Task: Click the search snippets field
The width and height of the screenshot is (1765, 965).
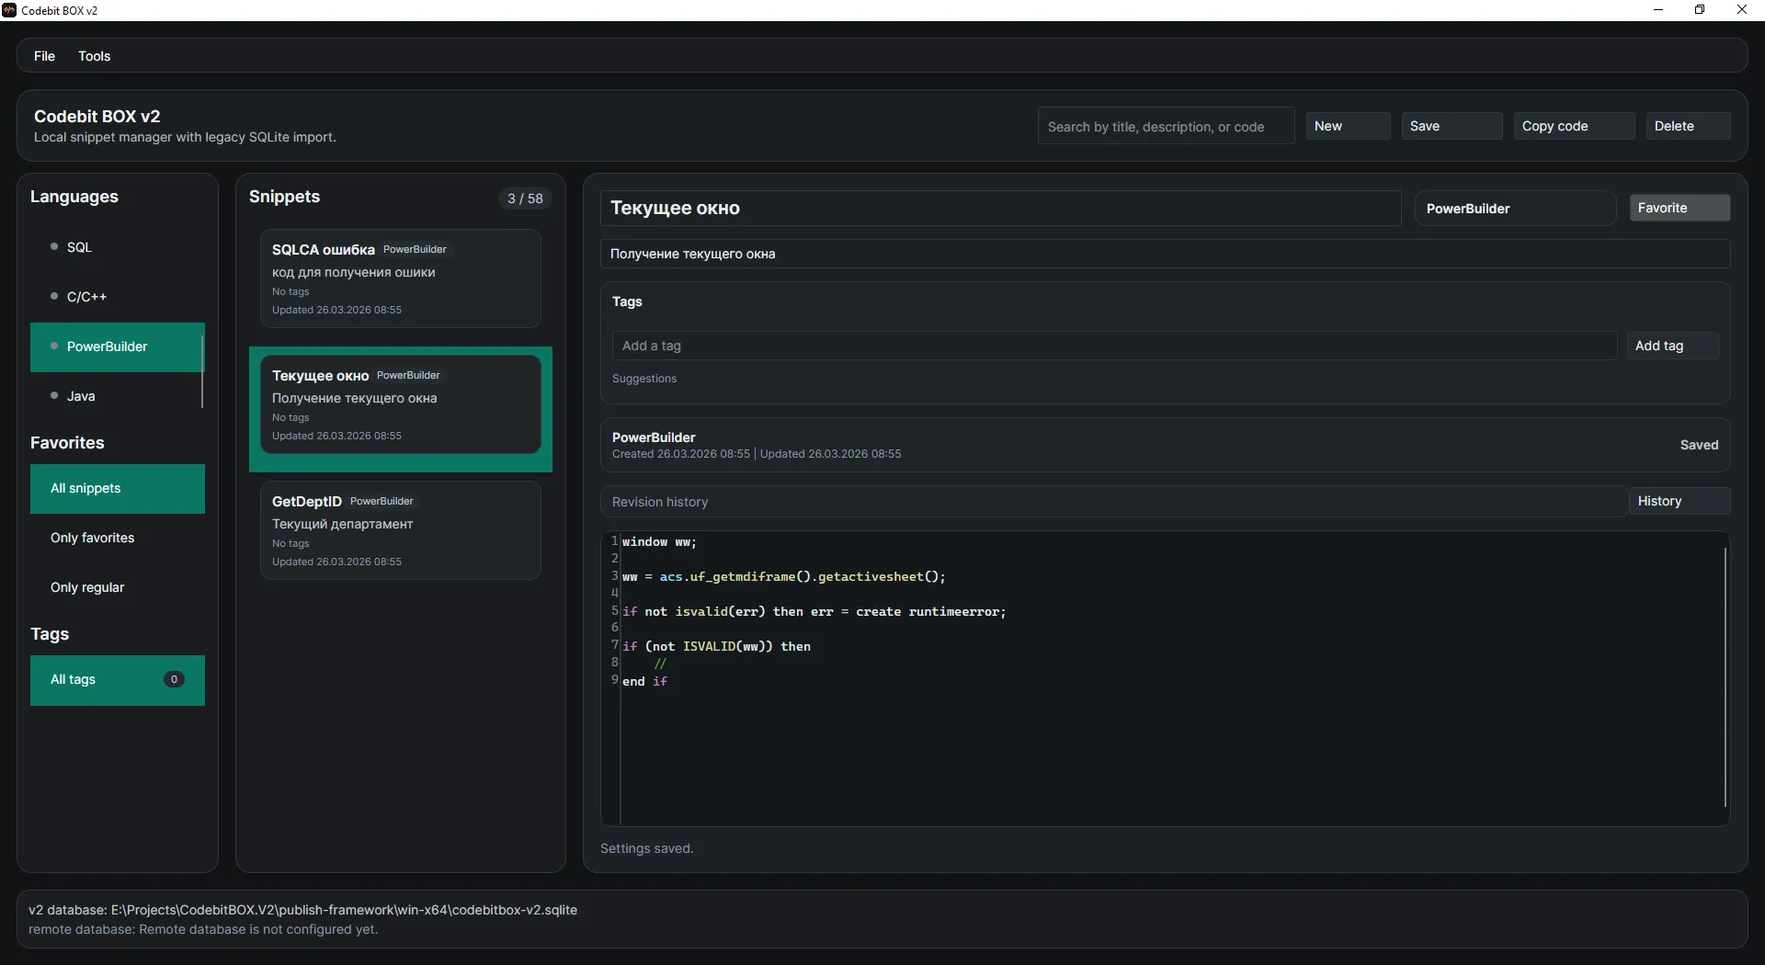Action: (x=1165, y=127)
